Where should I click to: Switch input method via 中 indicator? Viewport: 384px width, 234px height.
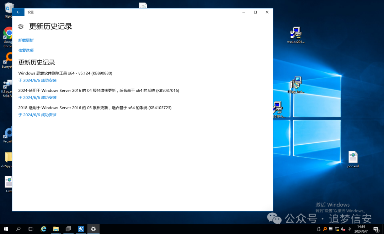coord(349,229)
